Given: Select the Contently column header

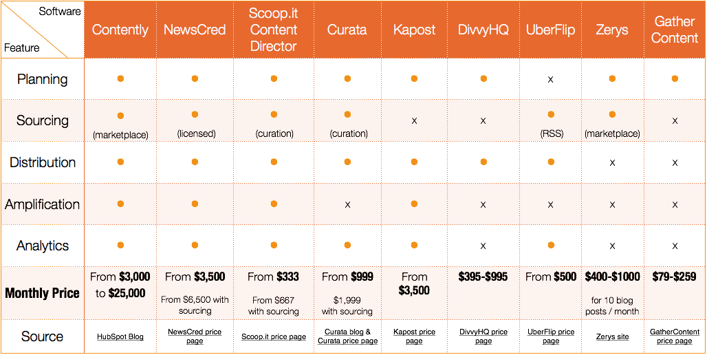Looking at the screenshot, I should [x=120, y=30].
